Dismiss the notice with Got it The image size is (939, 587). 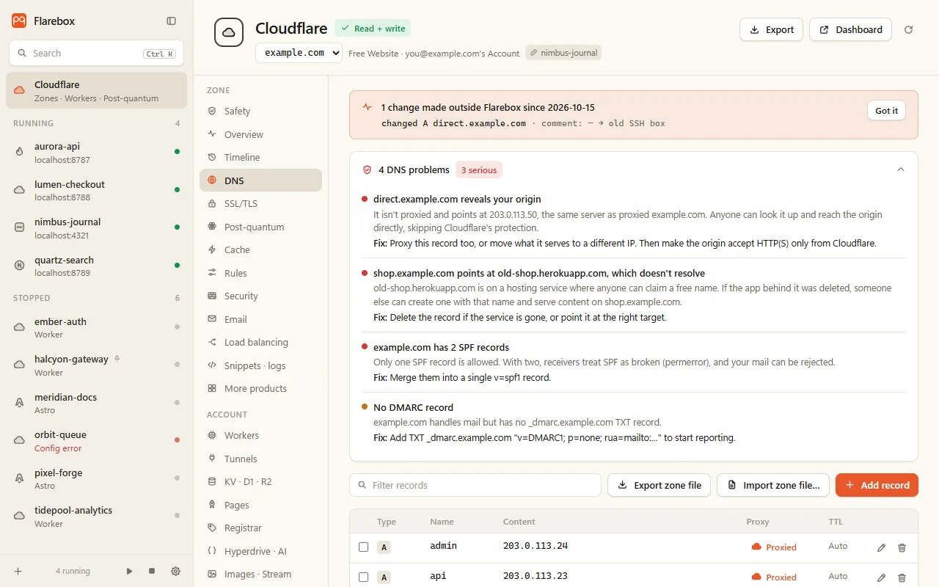[886, 111]
